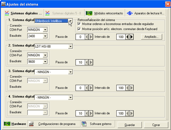Screen dimensions: 171x130
Task: Open Software externo bottom tab
Action: point(98,124)
